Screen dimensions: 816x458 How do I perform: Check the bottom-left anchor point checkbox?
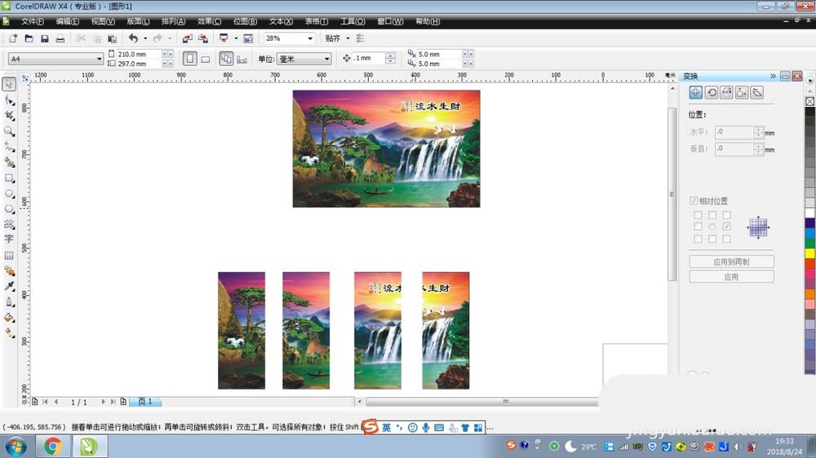[x=698, y=239]
